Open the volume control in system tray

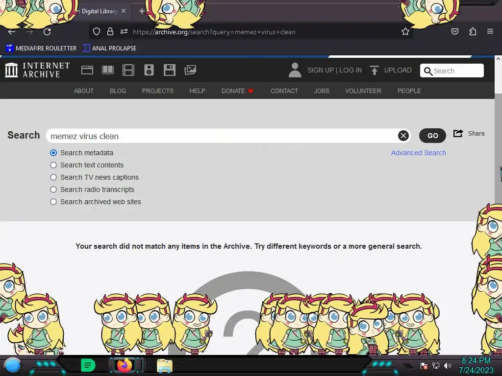tap(448, 365)
